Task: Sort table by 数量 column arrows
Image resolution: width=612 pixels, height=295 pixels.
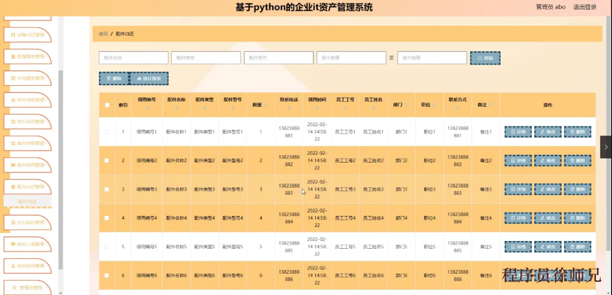Action: [x=266, y=105]
